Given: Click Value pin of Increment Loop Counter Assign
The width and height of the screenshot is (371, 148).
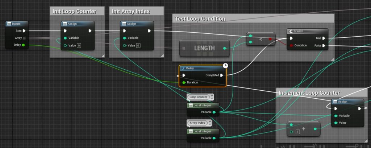Looking at the screenshot, I should point(336,123).
